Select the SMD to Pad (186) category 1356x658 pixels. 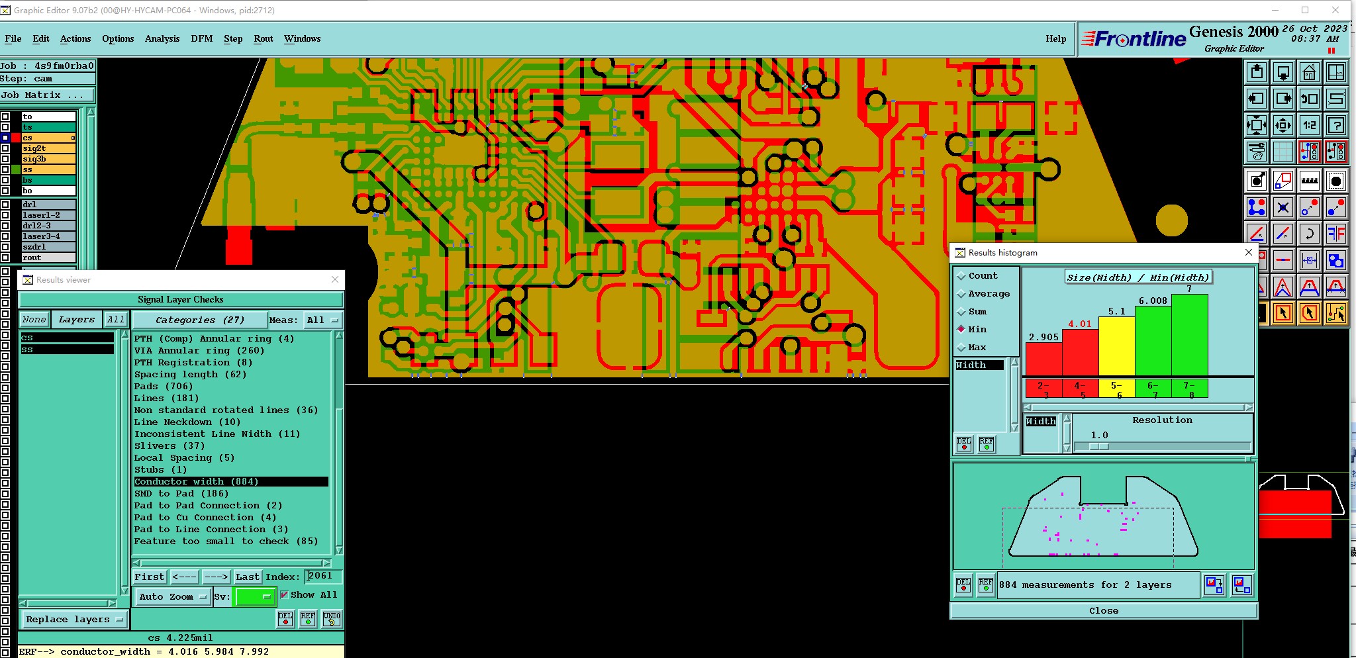181,494
